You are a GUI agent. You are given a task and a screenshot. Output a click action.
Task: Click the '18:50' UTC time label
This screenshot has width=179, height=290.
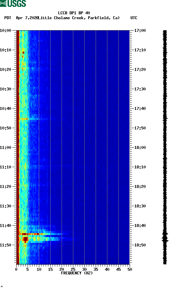[x=140, y=245]
